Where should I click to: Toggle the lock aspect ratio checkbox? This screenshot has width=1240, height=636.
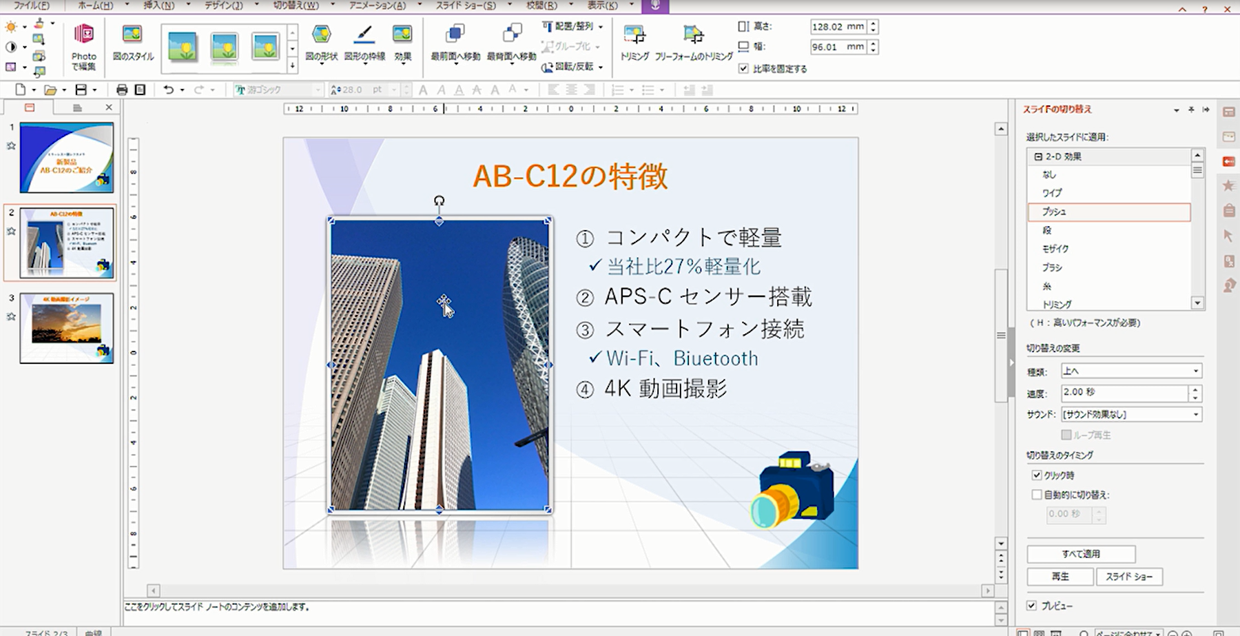pyautogui.click(x=743, y=69)
